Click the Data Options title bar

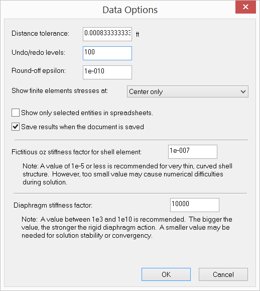coord(130,10)
